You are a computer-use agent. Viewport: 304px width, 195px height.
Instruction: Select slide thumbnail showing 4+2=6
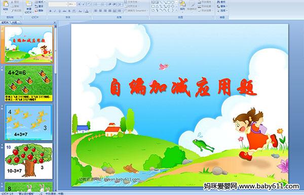(x=28, y=84)
